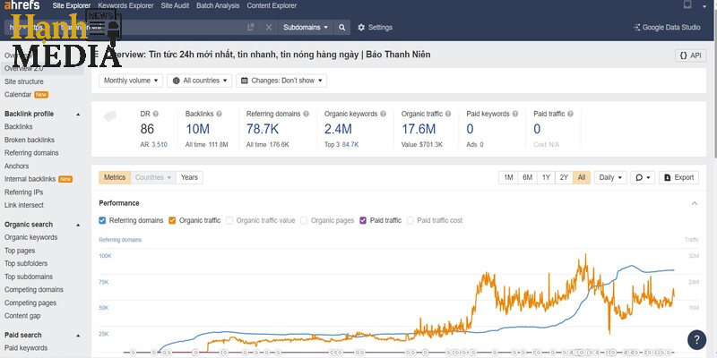Screen dimensions: 717x358
Task: Click the search magnifier button
Action: pyautogui.click(x=341, y=28)
